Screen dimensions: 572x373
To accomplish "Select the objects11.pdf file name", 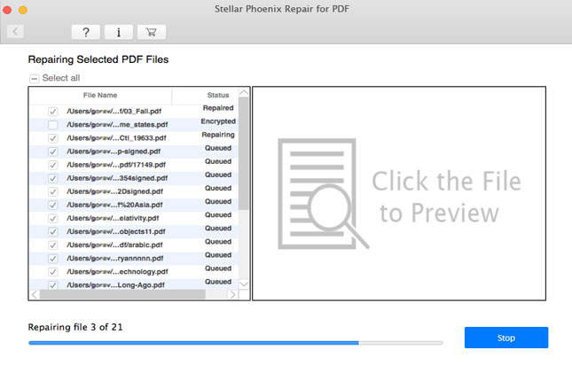I will tap(115, 231).
